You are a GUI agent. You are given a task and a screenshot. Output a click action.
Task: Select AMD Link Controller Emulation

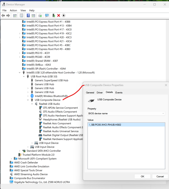pos(32,166)
